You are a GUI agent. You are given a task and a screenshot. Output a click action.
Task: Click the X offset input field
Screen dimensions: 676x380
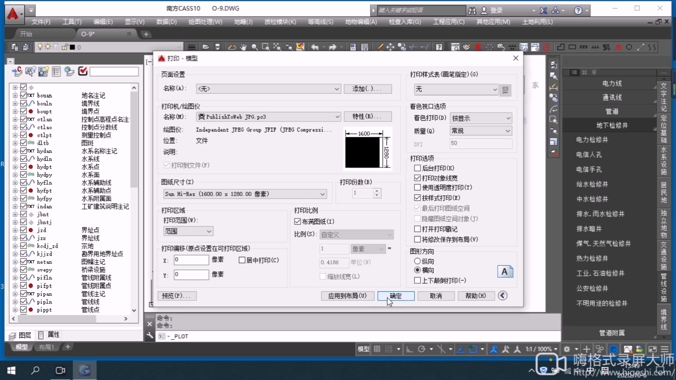(x=191, y=260)
